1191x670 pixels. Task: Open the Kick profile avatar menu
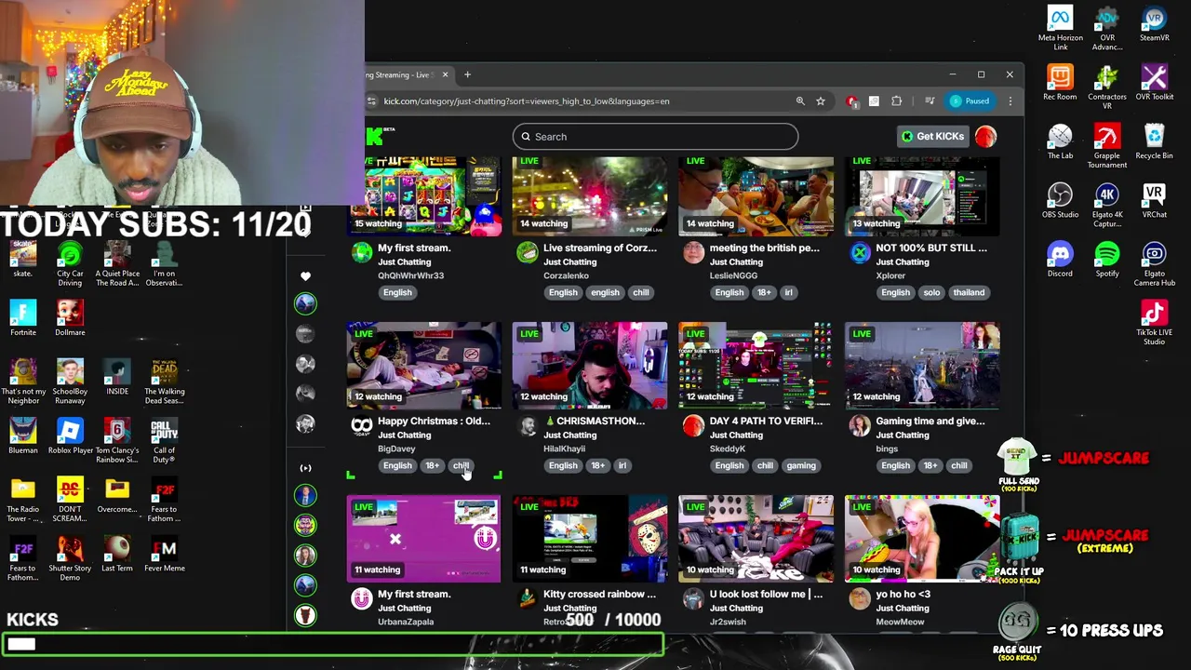pyautogui.click(x=985, y=137)
